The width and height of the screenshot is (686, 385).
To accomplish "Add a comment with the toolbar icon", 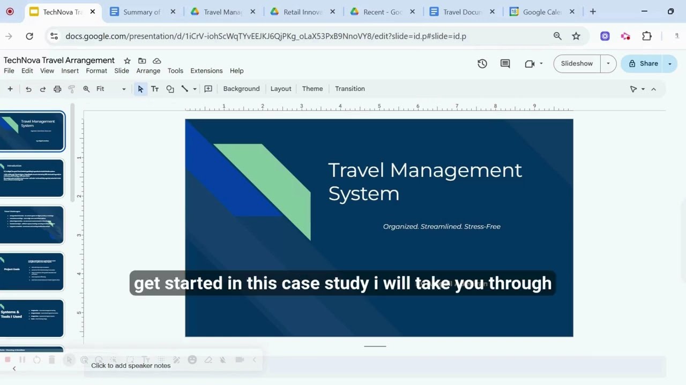I will click(208, 89).
